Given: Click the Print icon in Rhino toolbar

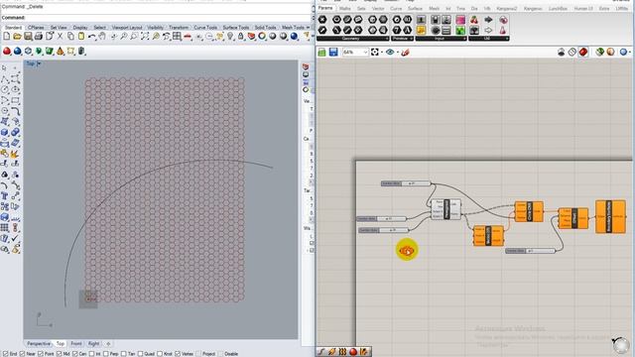Looking at the screenshot, I should 39,37.
